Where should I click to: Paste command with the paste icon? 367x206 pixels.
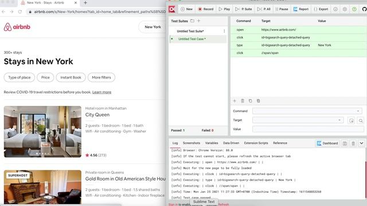point(258,101)
